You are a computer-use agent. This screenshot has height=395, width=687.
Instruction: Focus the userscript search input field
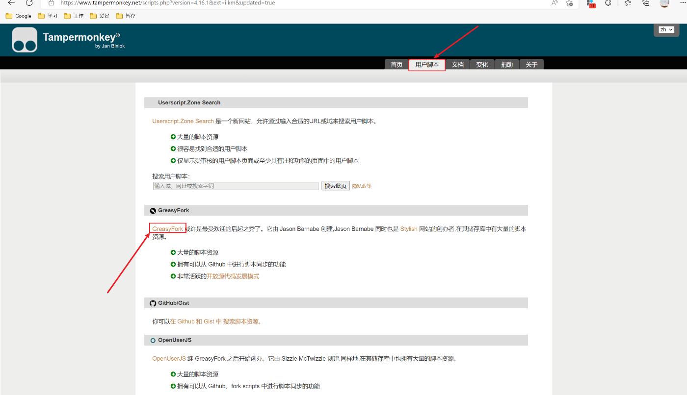pyautogui.click(x=236, y=186)
